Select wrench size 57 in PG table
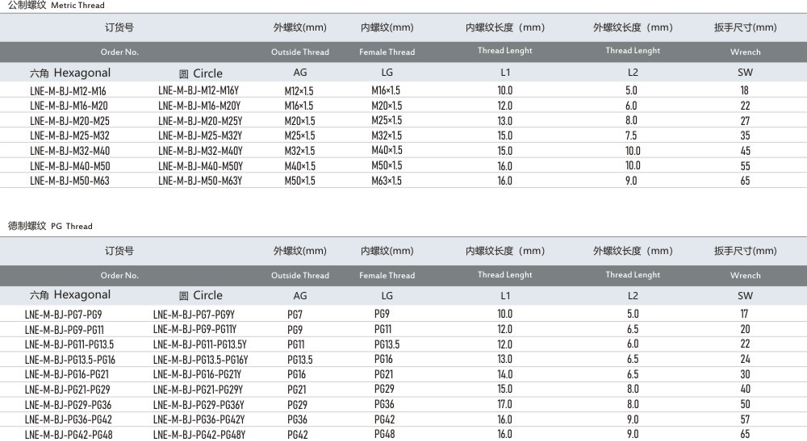807x442 pixels. [745, 419]
